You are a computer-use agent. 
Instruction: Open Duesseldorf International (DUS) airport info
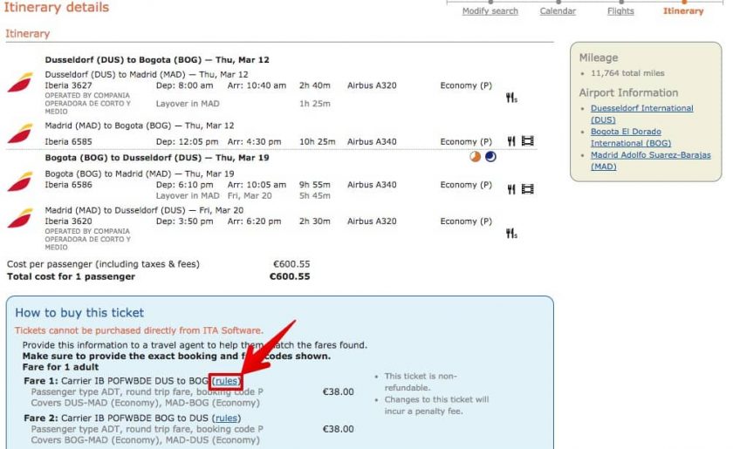click(641, 113)
